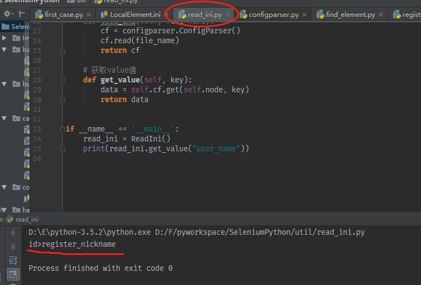Toggle the fold marker at line 25
Image resolution: width=421 pixels, height=285 pixels.
62,51
